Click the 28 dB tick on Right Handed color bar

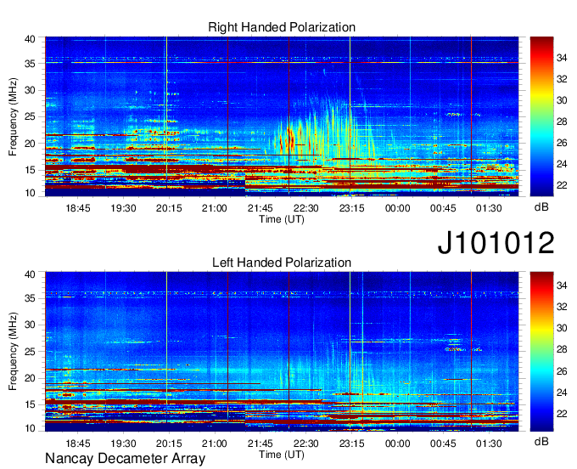pyautogui.click(x=562, y=121)
